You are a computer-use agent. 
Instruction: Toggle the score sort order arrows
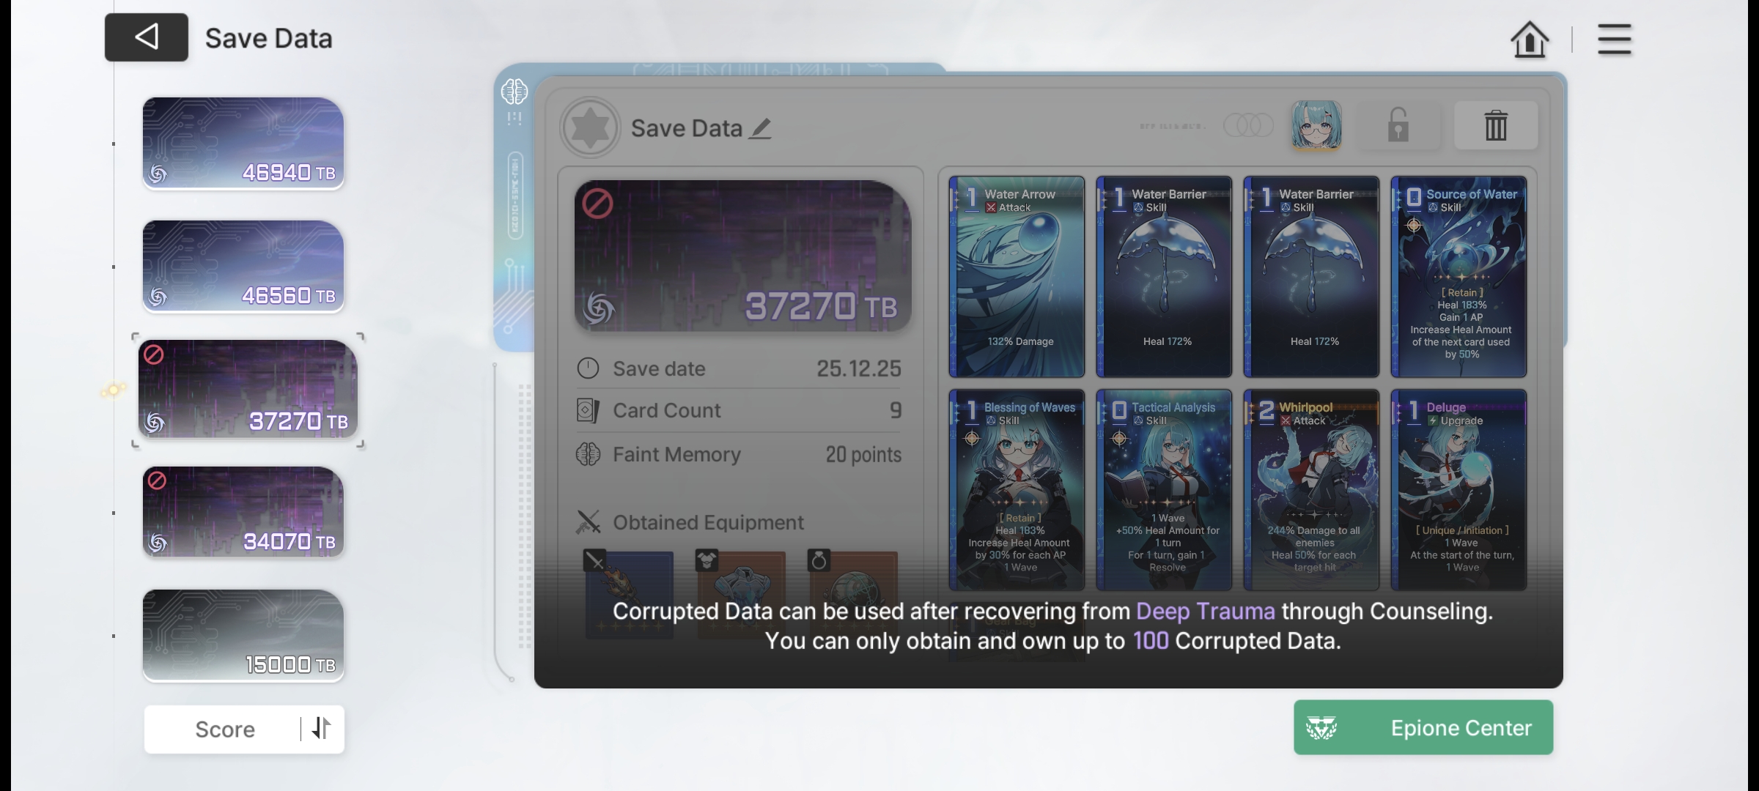[322, 729]
